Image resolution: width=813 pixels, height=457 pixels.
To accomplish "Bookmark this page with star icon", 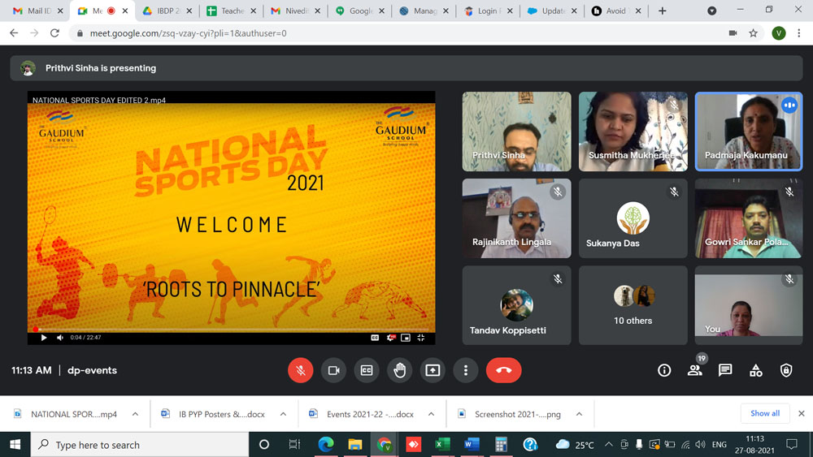I will pos(754,33).
